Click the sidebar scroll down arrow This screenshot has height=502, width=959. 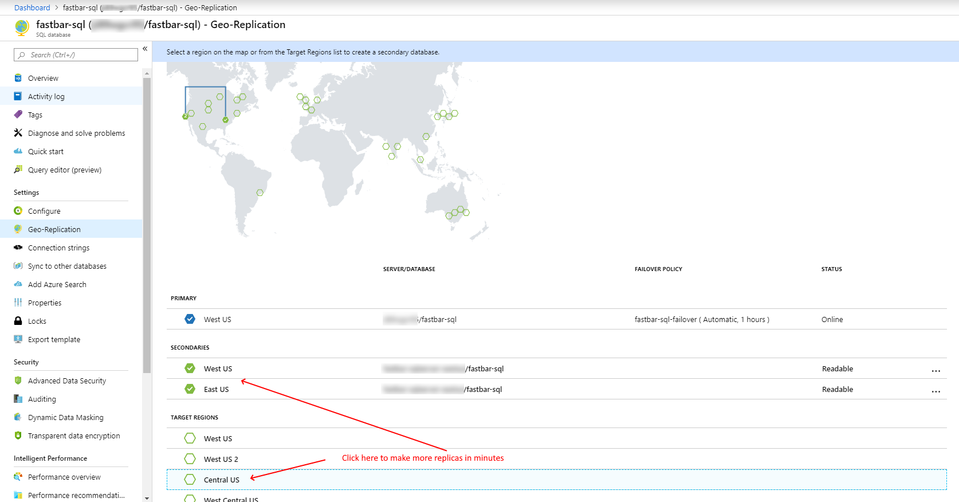point(147,498)
